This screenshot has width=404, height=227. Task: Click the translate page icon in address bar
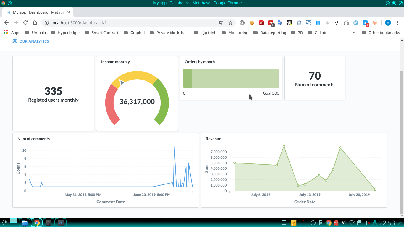pos(221,23)
